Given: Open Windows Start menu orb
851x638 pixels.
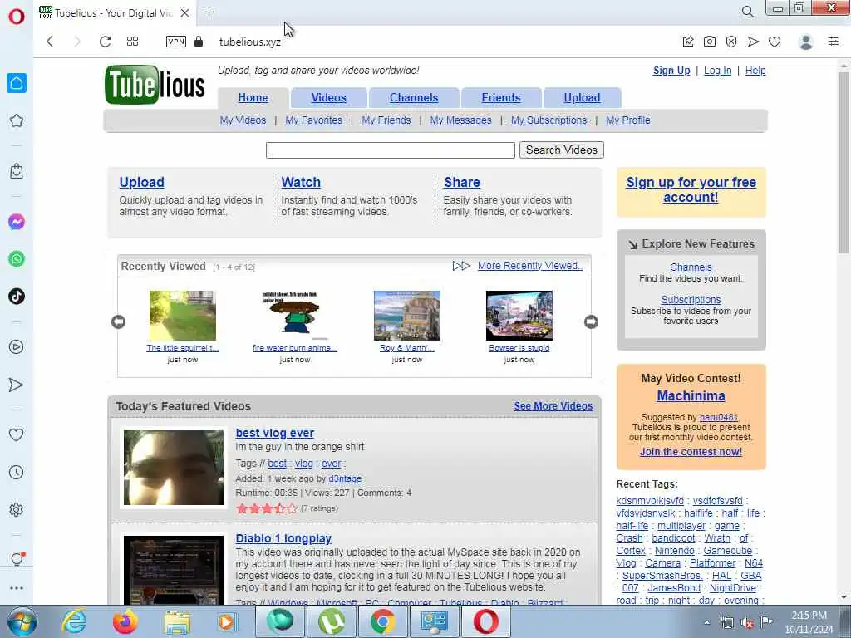Looking at the screenshot, I should pyautogui.click(x=22, y=622).
